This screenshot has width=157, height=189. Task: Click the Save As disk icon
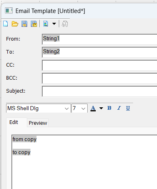34,24
